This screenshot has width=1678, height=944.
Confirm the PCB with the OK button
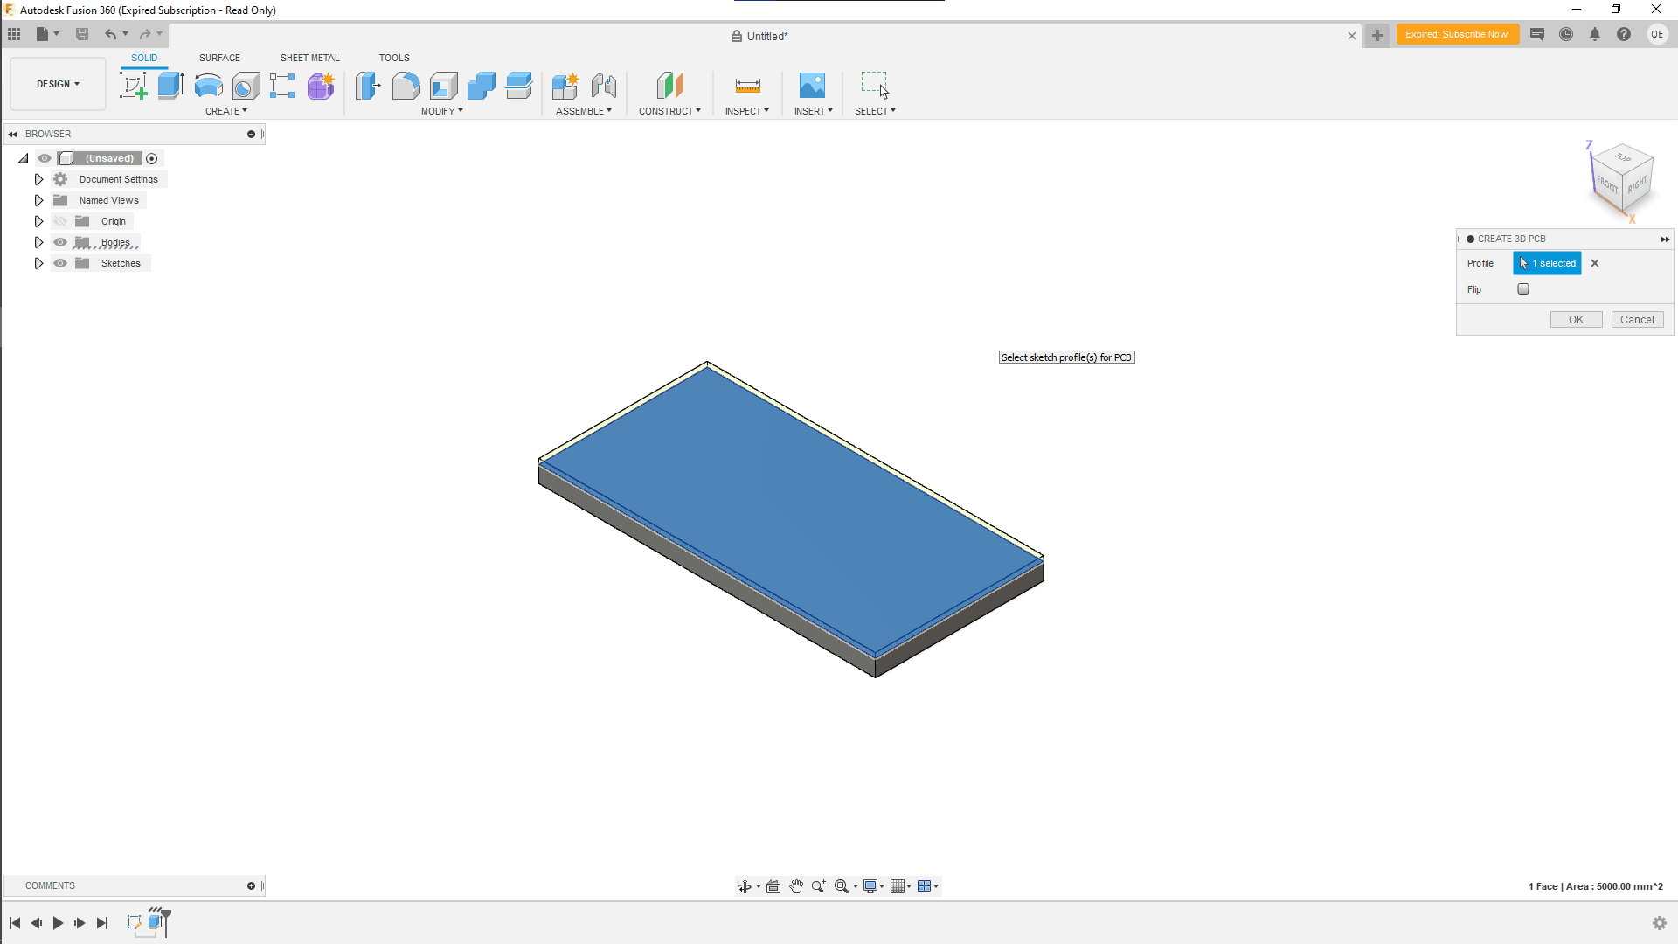pyautogui.click(x=1575, y=319)
